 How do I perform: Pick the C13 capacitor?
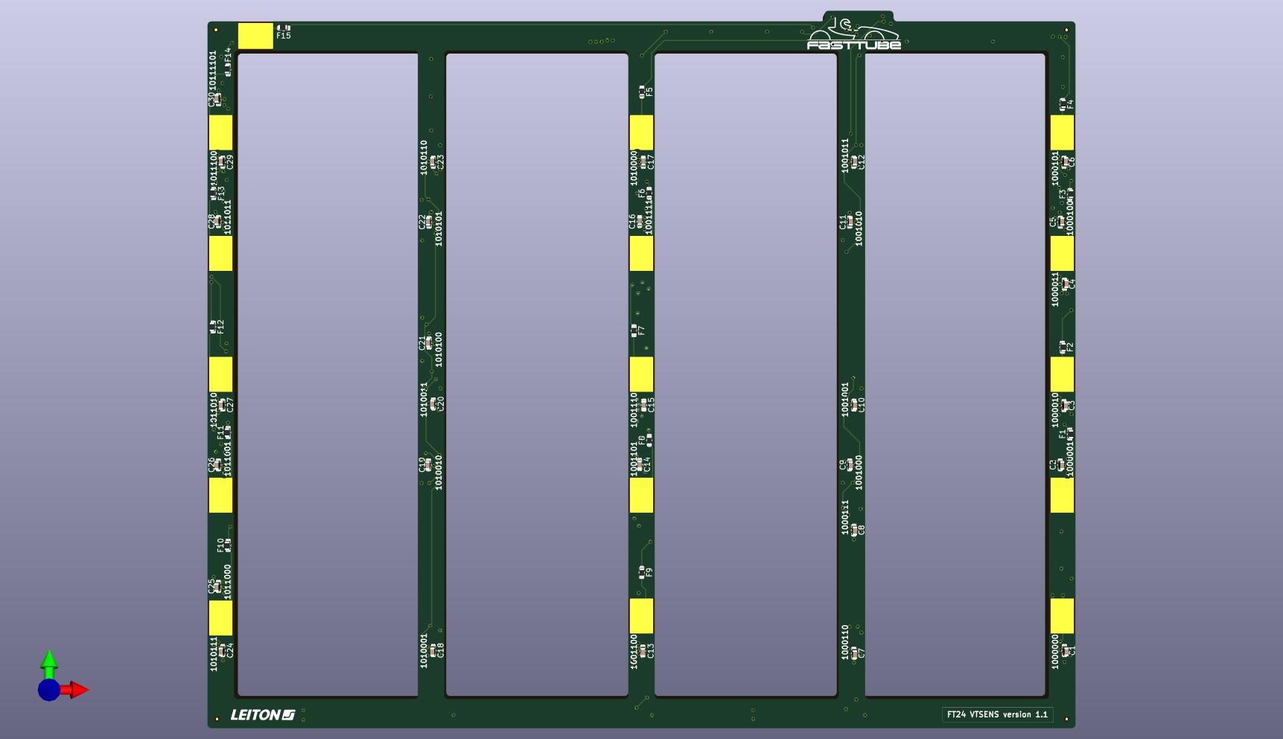point(643,651)
